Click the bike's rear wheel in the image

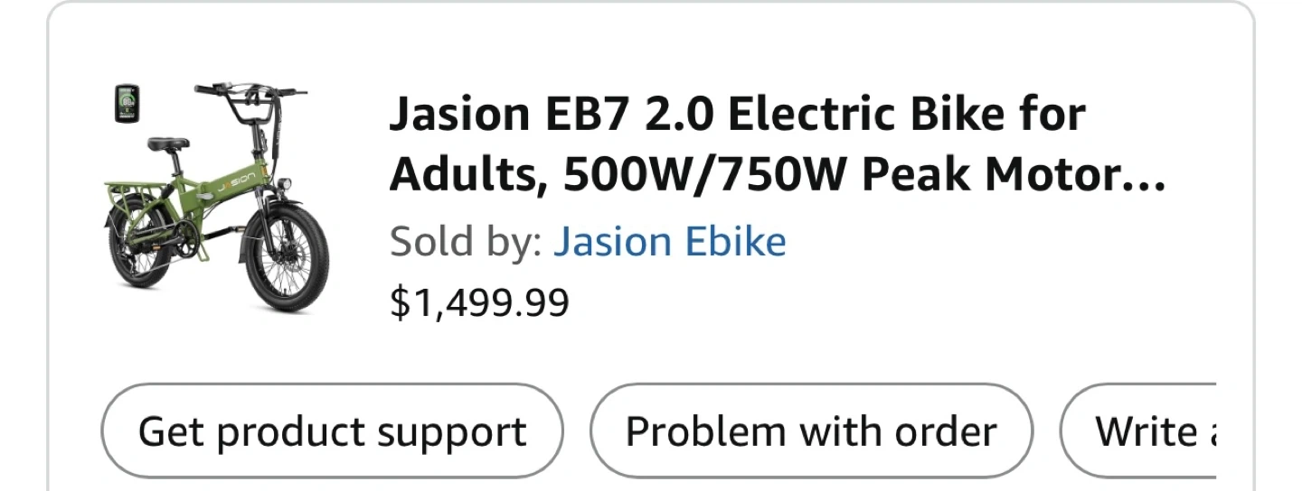(x=137, y=244)
